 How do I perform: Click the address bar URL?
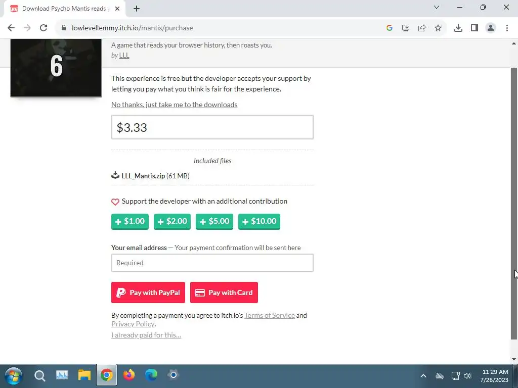coord(132,28)
